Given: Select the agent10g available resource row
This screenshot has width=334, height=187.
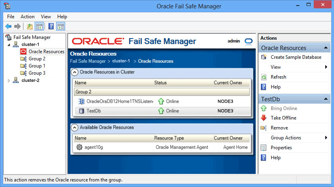Looking at the screenshot, I should coord(162,147).
